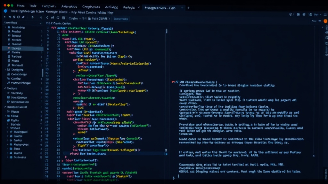Click the blue-text button after the breadcrumb
The width and height of the screenshot is (328, 184).
[120, 19]
